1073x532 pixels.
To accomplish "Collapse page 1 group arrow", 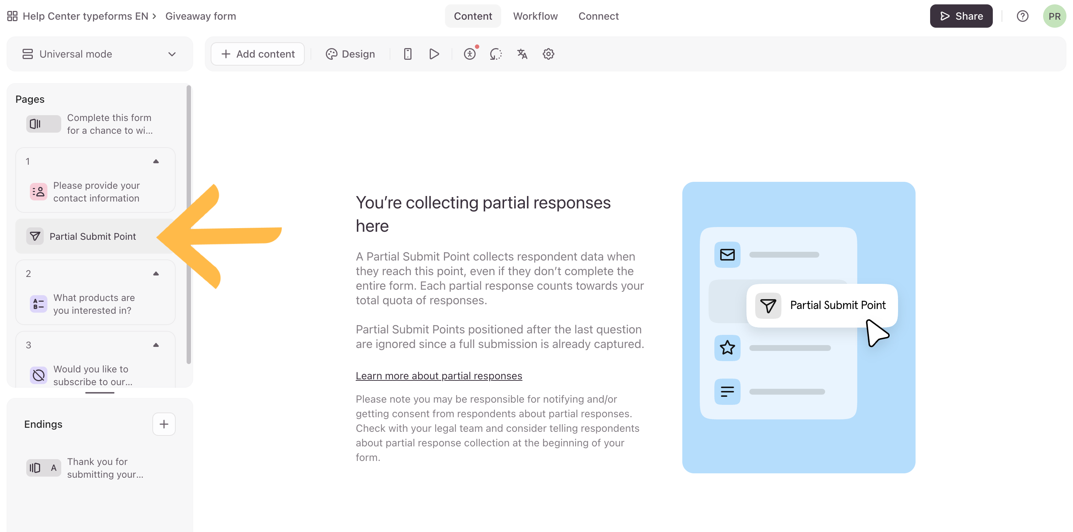I will 156,161.
